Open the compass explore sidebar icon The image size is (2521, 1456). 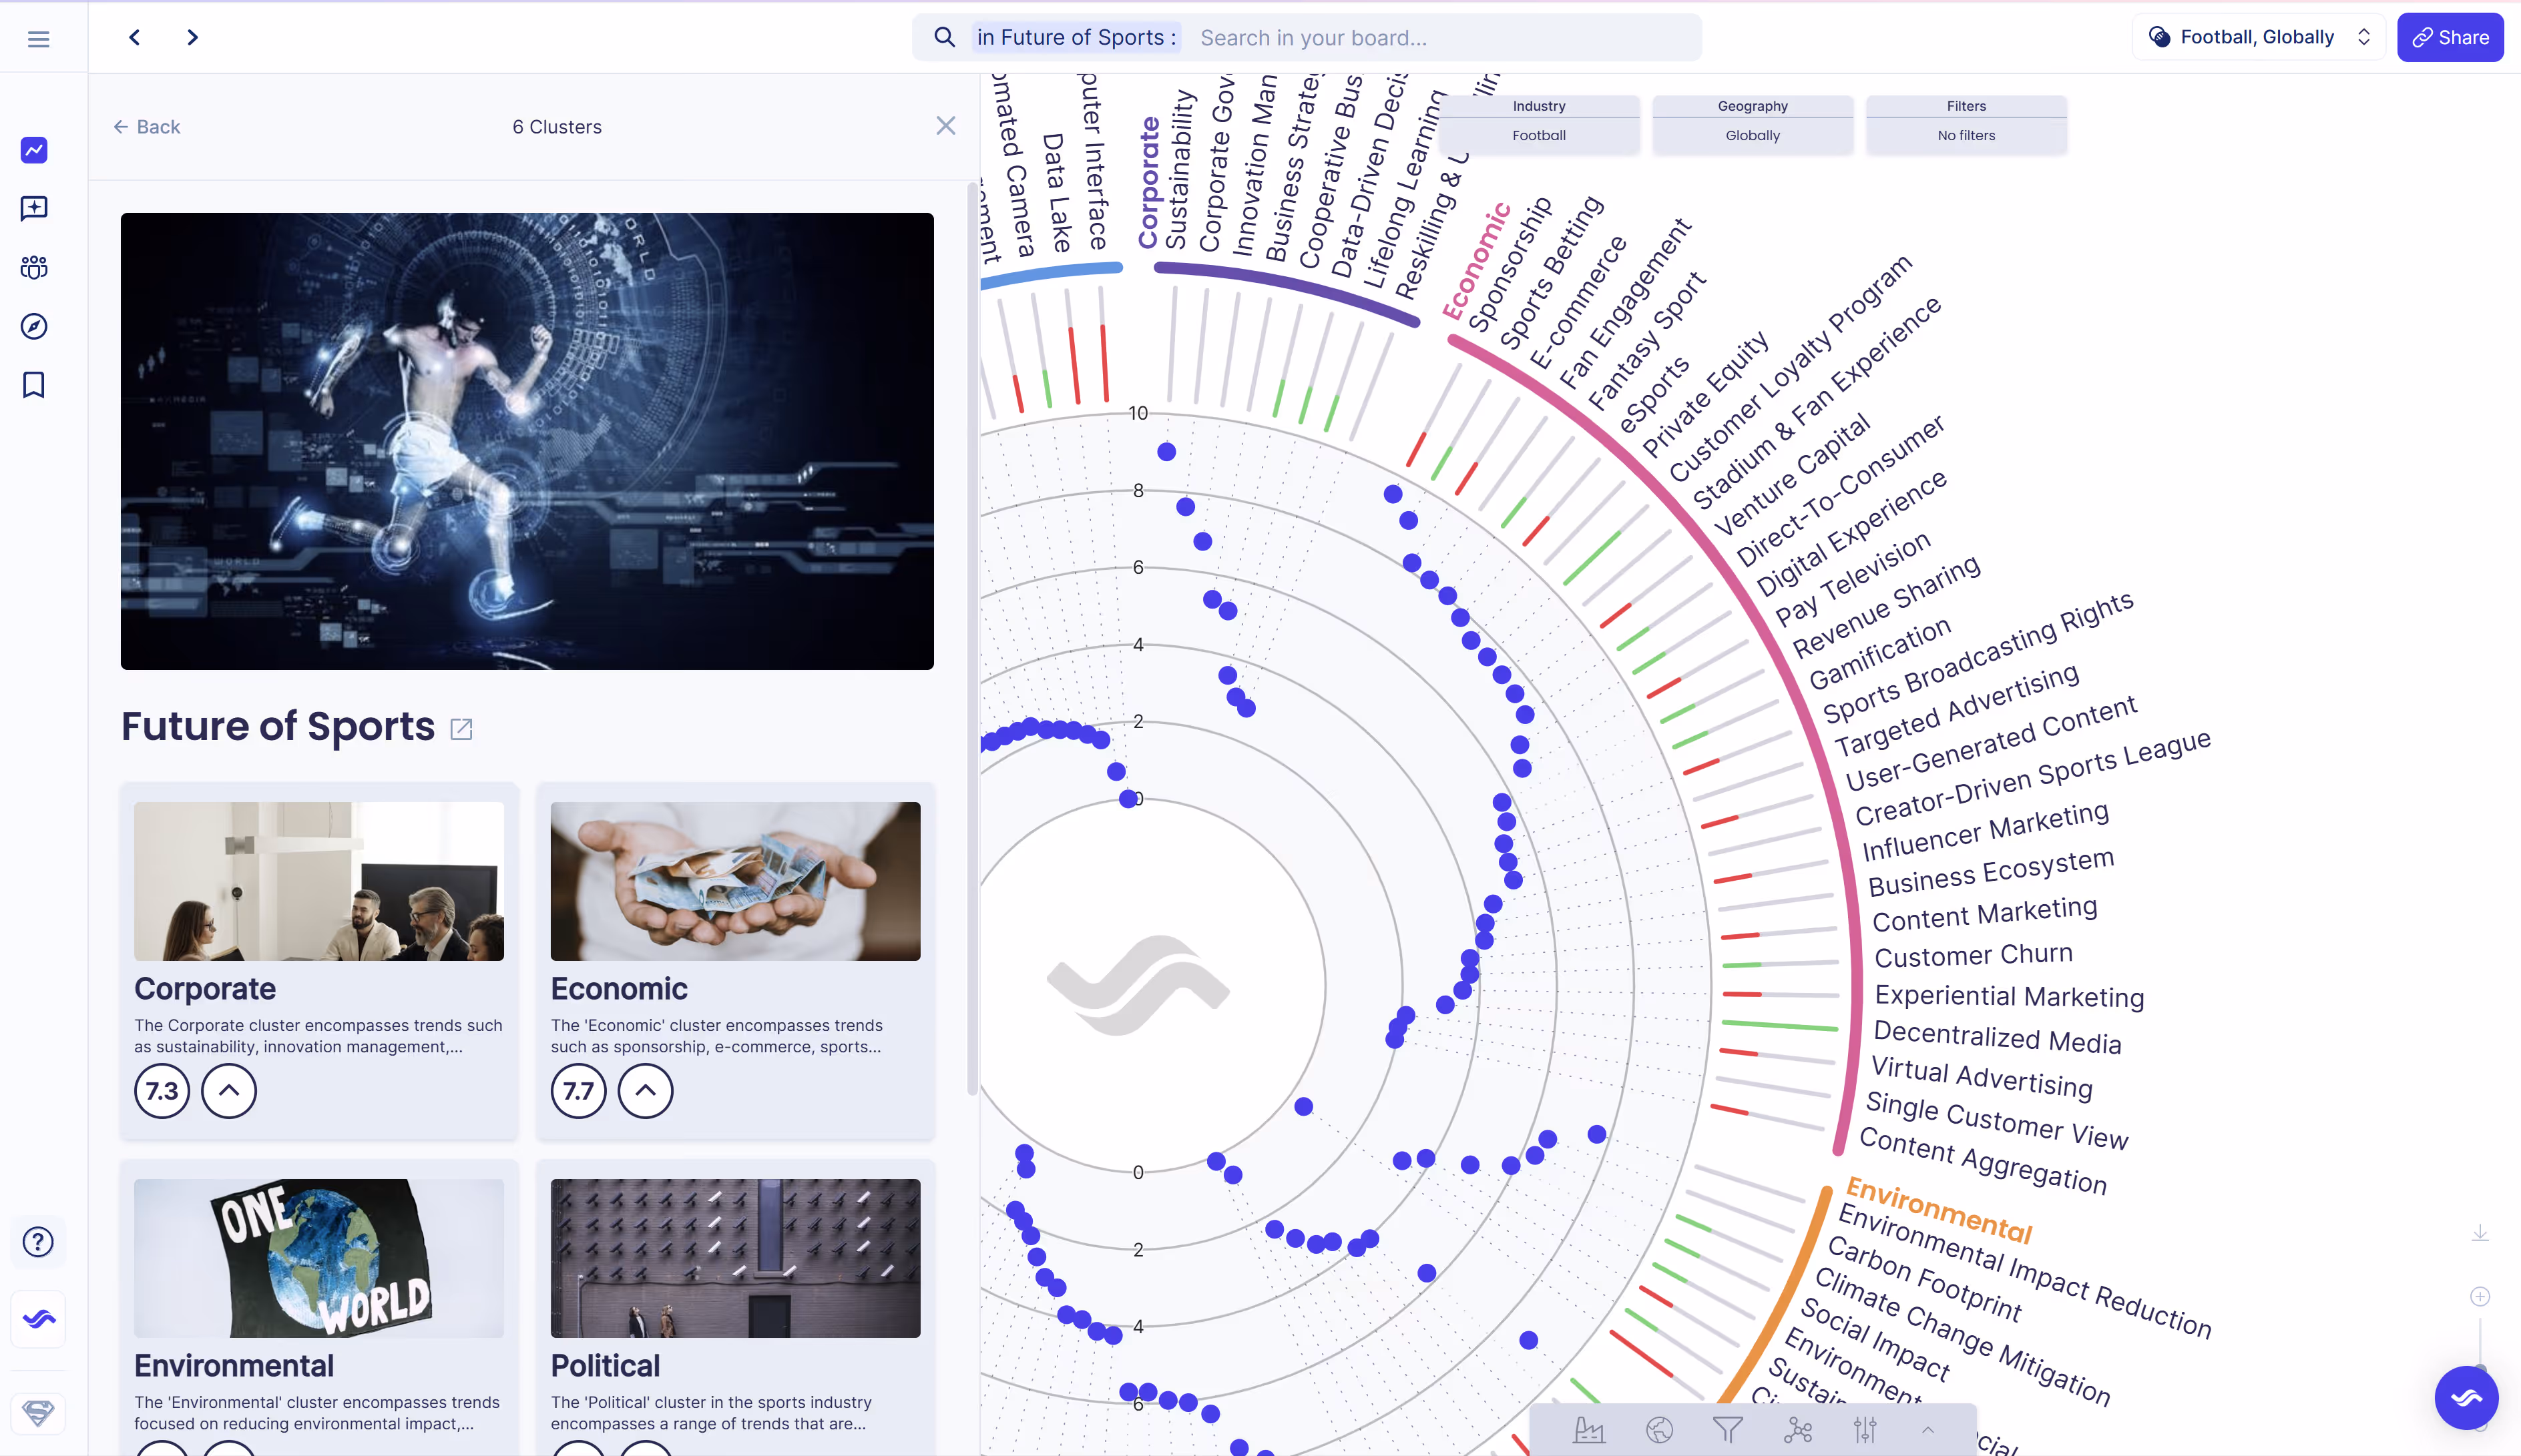[34, 326]
